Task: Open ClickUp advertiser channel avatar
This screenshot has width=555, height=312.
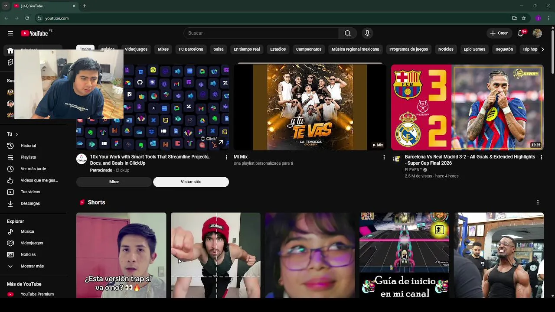Action: point(82,159)
